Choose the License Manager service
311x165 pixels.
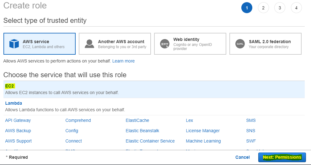pos(203,131)
